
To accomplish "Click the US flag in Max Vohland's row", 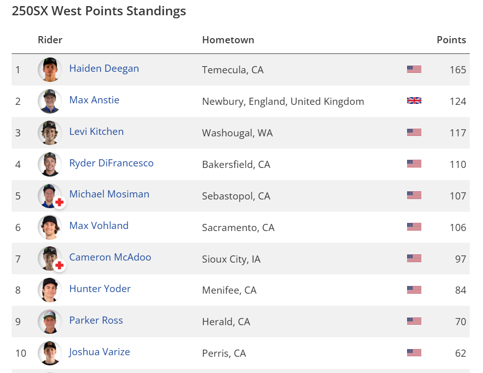I will 414,227.
